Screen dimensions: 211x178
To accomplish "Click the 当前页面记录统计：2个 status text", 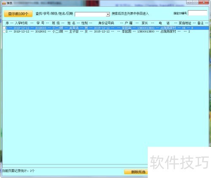I will point(18,171).
